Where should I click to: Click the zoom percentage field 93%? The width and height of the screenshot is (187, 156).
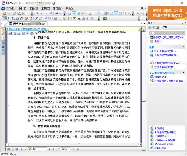65,149
